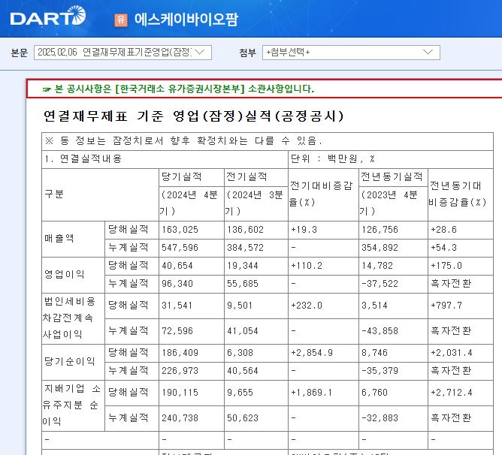This screenshot has height=455, width=502.
Task: Select cumulative revenue 547,596
Action: [x=180, y=248]
